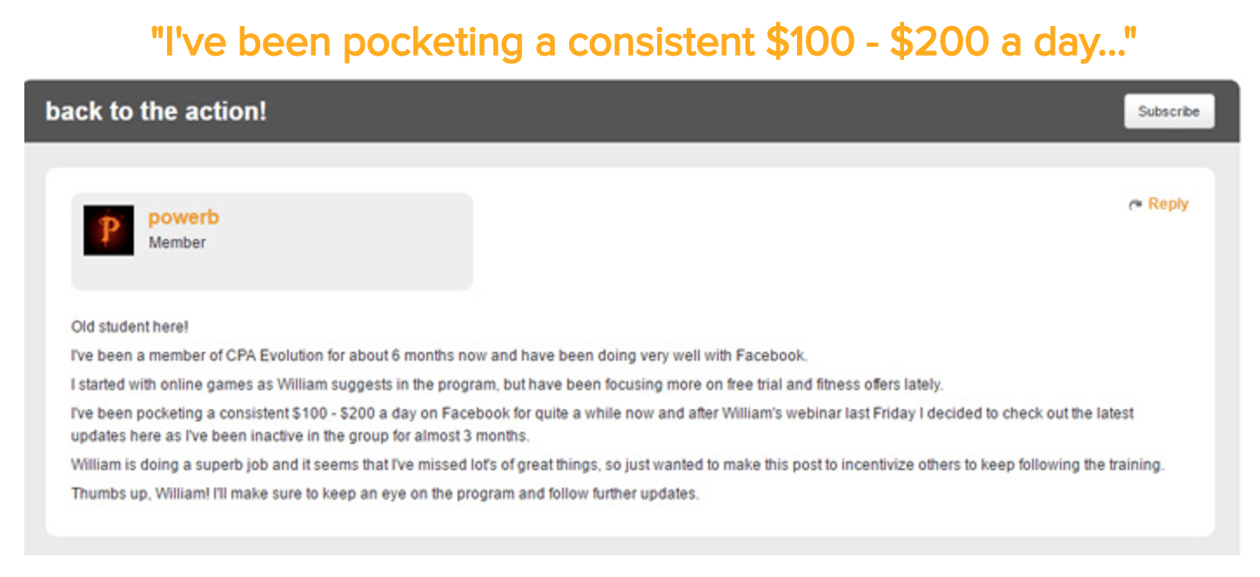This screenshot has height=577, width=1260.
Task: Click the 'Old student here!' line
Action: click(130, 327)
